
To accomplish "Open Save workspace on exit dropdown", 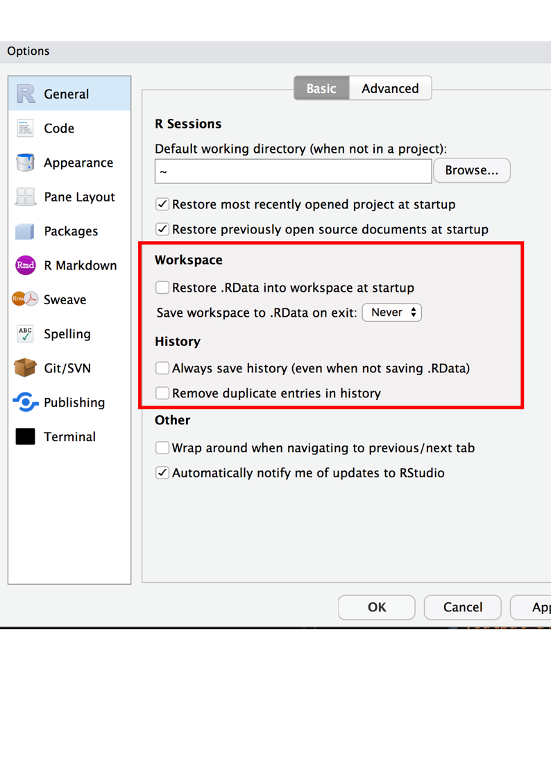I will pos(392,313).
